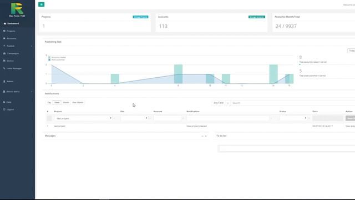
Task: Open the Links Manager menu item
Action: [x=14, y=68]
